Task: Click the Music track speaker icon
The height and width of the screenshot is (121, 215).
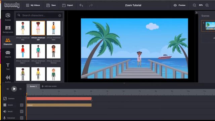Action: click(x=5, y=111)
